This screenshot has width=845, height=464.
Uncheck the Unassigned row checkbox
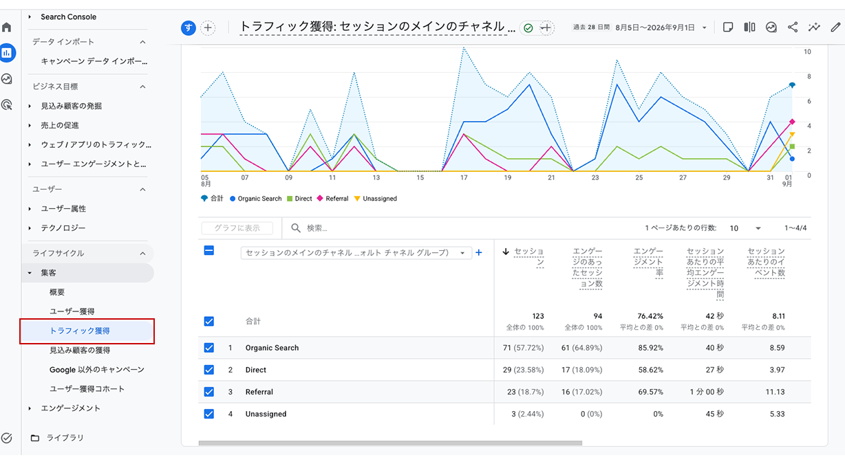coord(209,414)
